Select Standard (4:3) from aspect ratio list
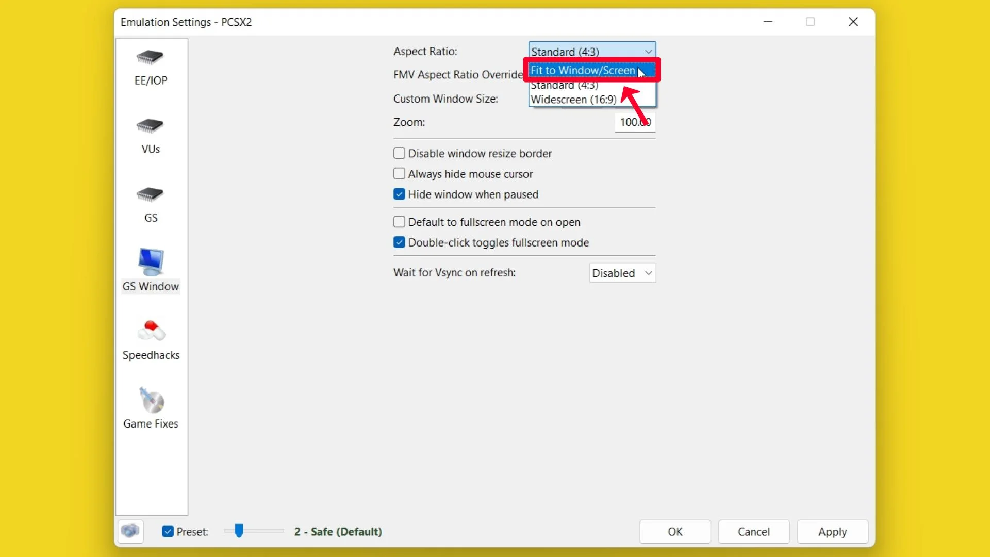990x557 pixels. pos(565,85)
